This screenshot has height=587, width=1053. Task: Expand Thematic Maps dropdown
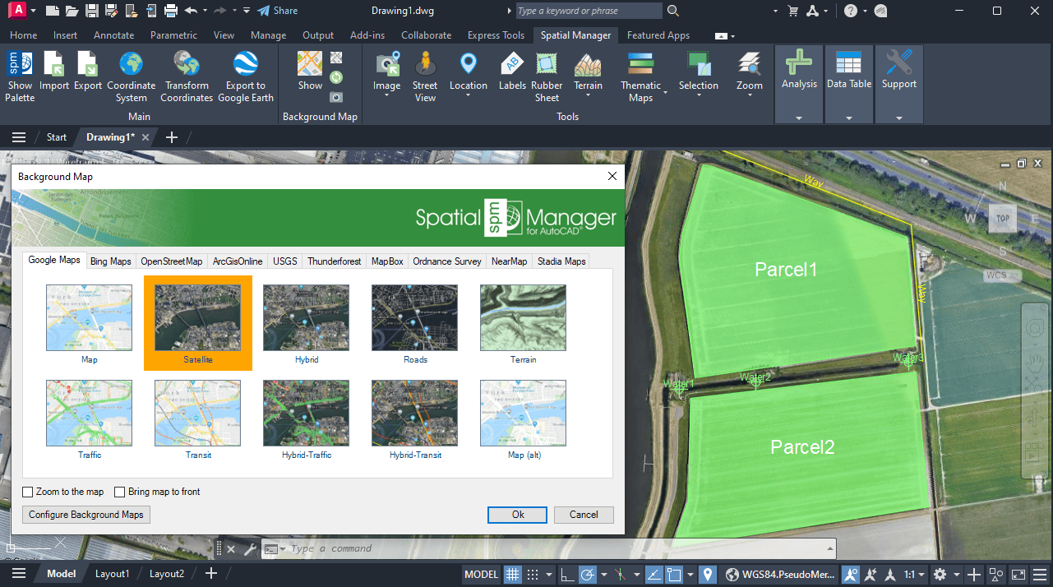pos(665,92)
